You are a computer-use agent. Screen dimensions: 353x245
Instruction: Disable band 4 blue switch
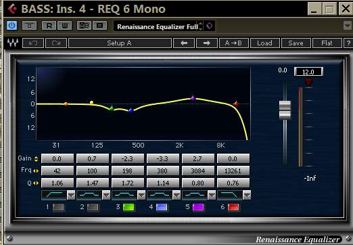coord(162,207)
